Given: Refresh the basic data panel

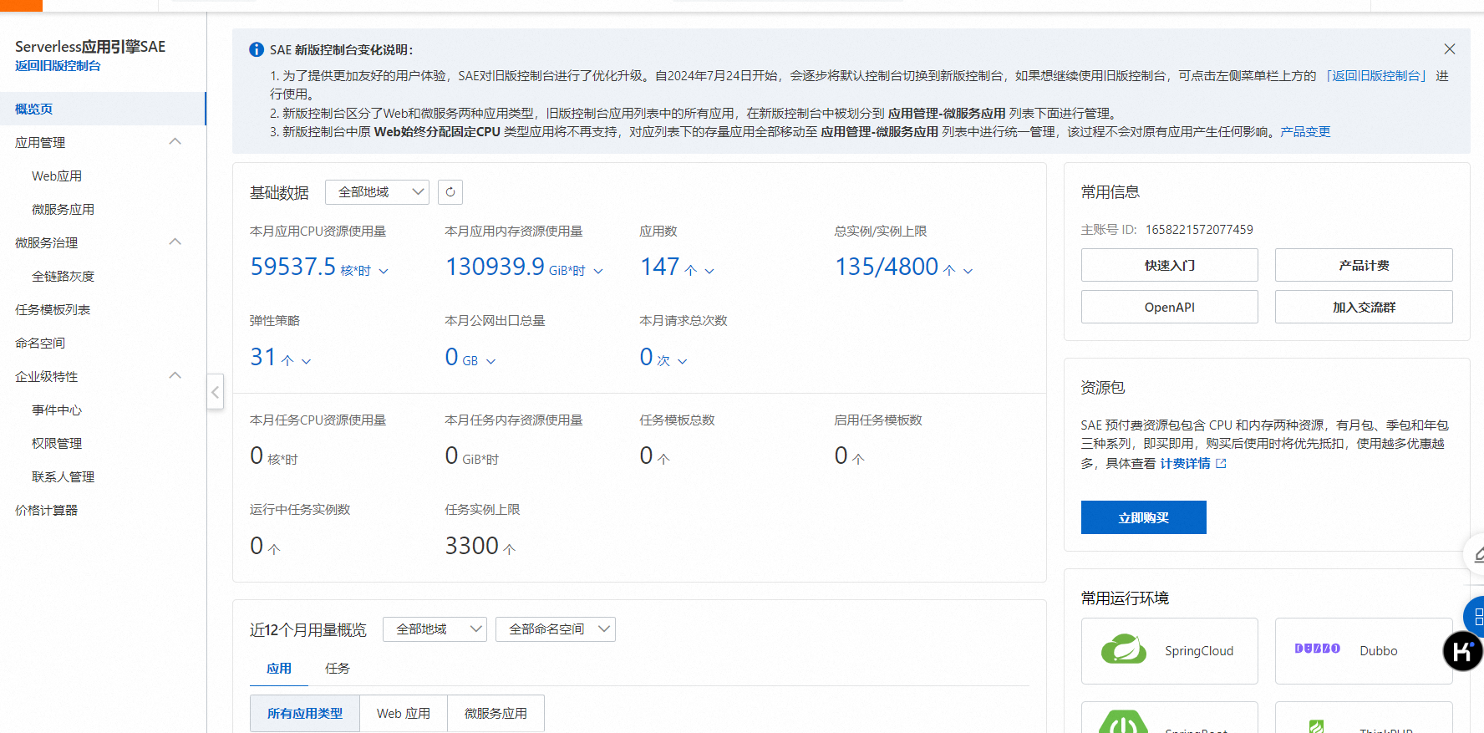Looking at the screenshot, I should click(450, 192).
